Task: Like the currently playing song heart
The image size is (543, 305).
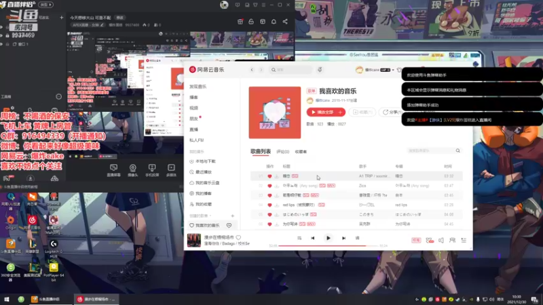Action: pyautogui.click(x=238, y=237)
